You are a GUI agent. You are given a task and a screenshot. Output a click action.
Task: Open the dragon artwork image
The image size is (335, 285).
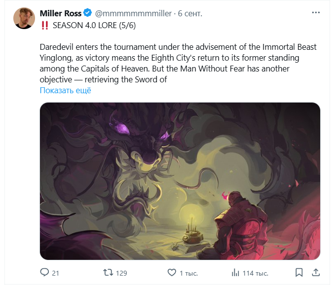(x=180, y=181)
